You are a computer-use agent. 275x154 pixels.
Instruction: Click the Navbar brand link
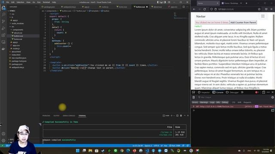pyautogui.click(x=201, y=16)
